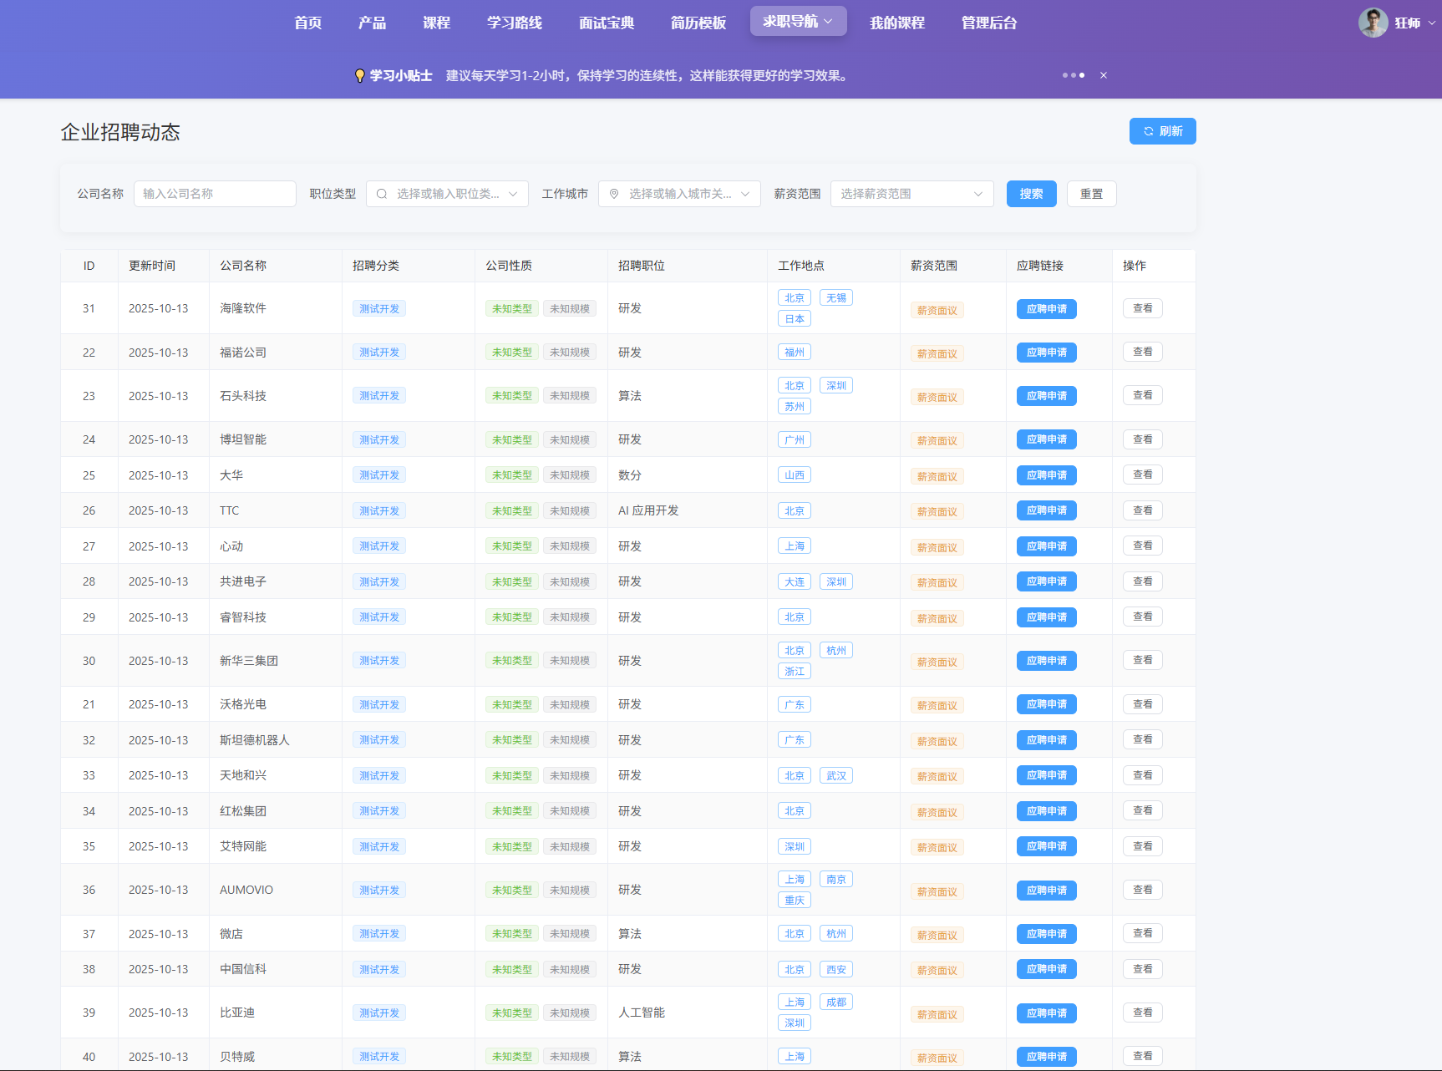Click the location pin icon in 工作城市 field
The width and height of the screenshot is (1442, 1071).
(x=614, y=194)
